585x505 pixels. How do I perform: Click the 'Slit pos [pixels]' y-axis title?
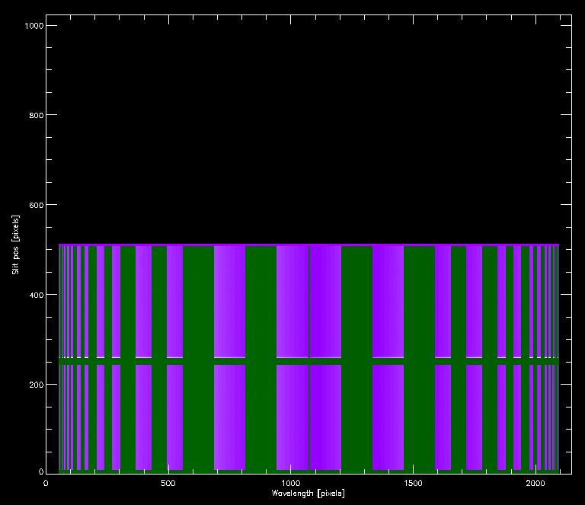pyautogui.click(x=15, y=245)
